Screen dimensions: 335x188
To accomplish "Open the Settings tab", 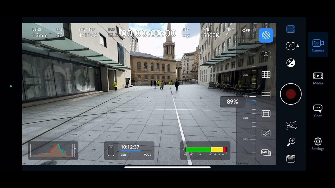I will (318, 144).
